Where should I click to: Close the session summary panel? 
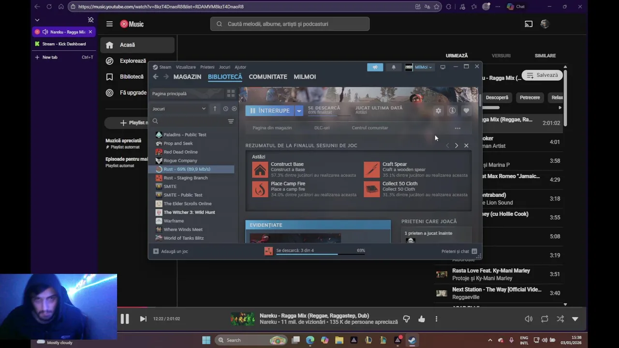466,145
